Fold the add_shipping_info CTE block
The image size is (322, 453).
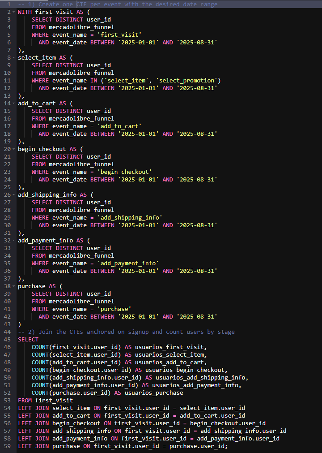15,194
